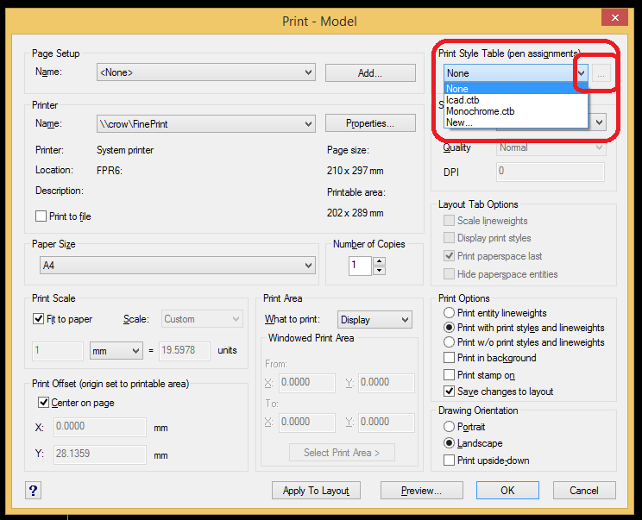This screenshot has width=642, height=520.
Task: Click the page size value 210 x 297 mm
Action: click(x=355, y=171)
